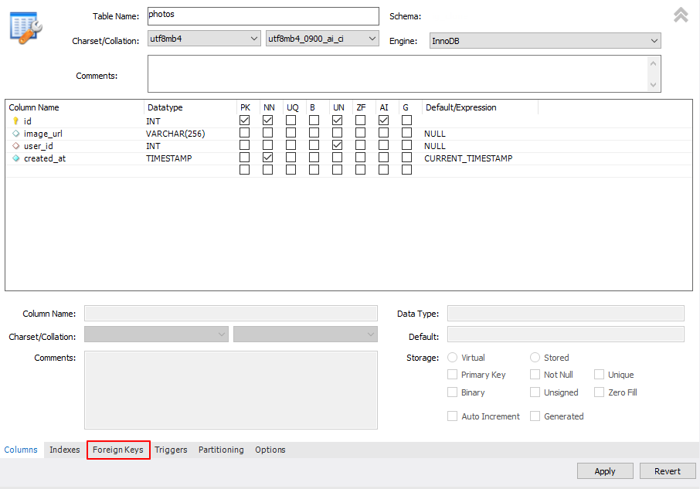Check the Not Null option
The height and width of the screenshot is (489, 700).
point(535,375)
